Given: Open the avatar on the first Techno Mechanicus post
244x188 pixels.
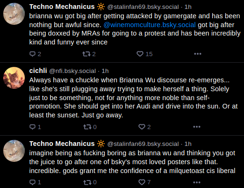Looking at the screenshot, I should [14, 14].
